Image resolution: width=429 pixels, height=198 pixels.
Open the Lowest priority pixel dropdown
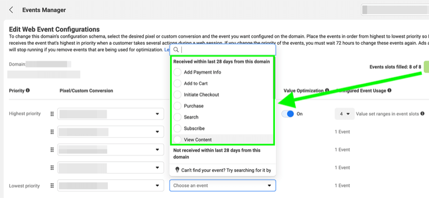(x=110, y=186)
